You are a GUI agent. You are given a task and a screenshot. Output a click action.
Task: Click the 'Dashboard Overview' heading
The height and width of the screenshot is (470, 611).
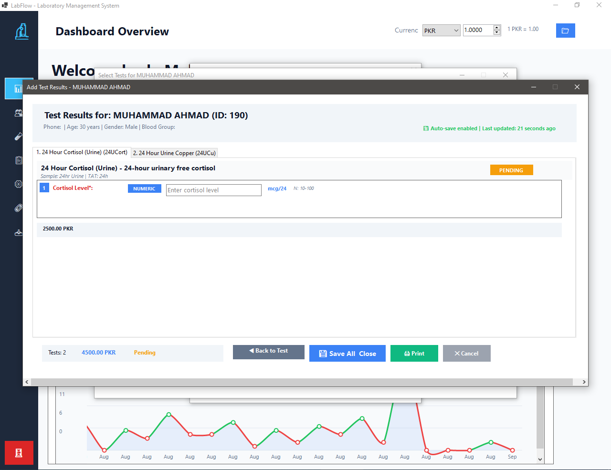coord(112,31)
